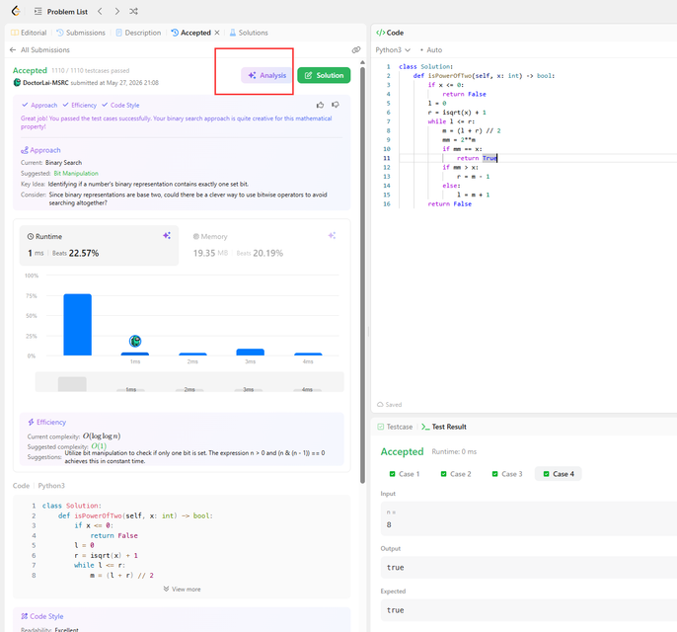Image resolution: width=677 pixels, height=632 pixels.
Task: Select the Case 1 result
Action: click(x=405, y=474)
